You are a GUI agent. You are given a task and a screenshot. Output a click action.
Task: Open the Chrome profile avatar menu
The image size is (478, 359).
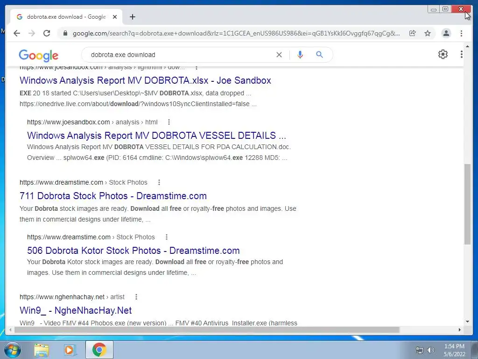[x=446, y=33]
